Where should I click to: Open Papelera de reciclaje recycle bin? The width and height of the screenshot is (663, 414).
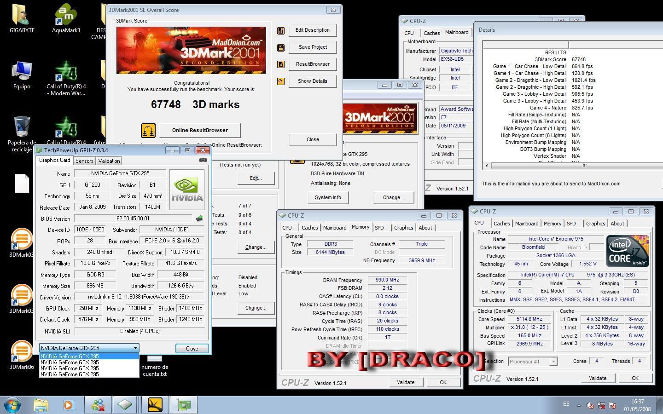22,134
